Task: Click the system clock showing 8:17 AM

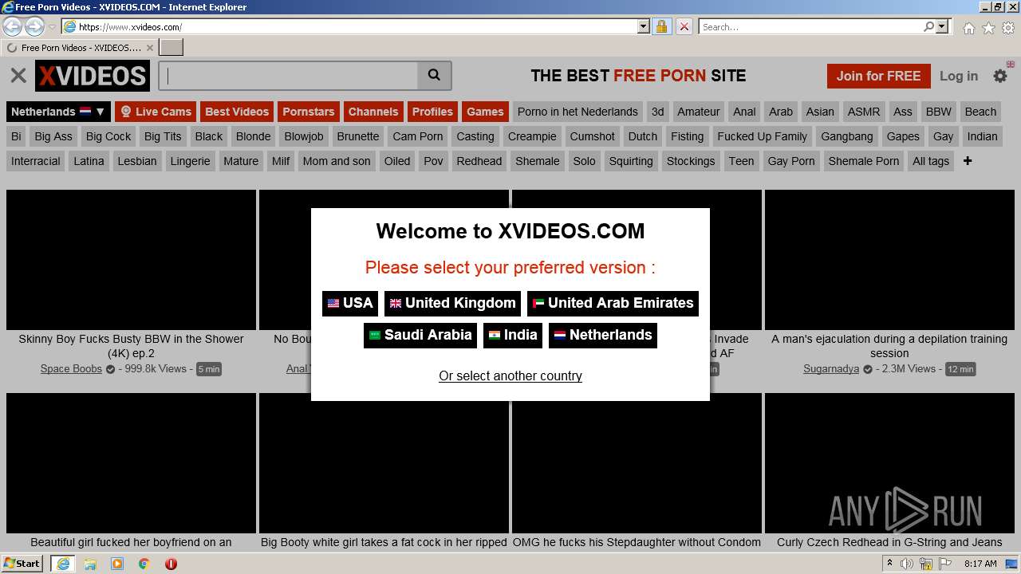Action: tap(980, 564)
